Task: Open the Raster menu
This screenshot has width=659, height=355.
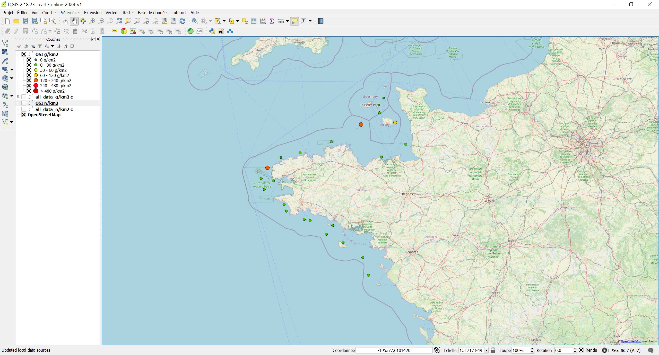Action: point(128,13)
